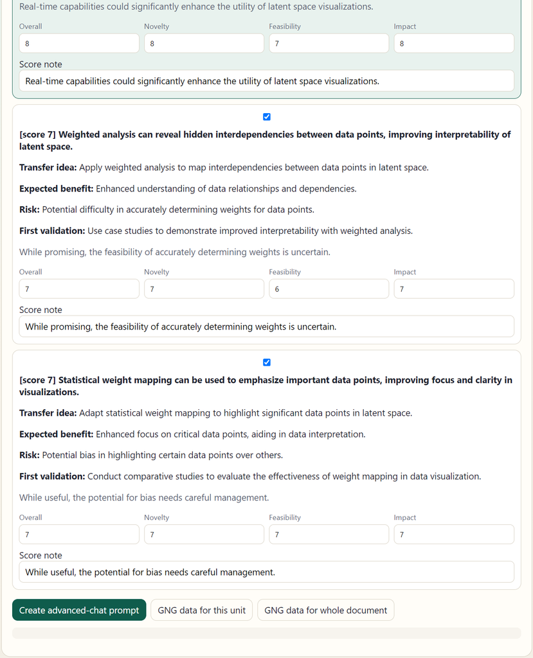Edit Impact score for Statistical weight mapping
The image size is (533, 658).
coord(454,534)
